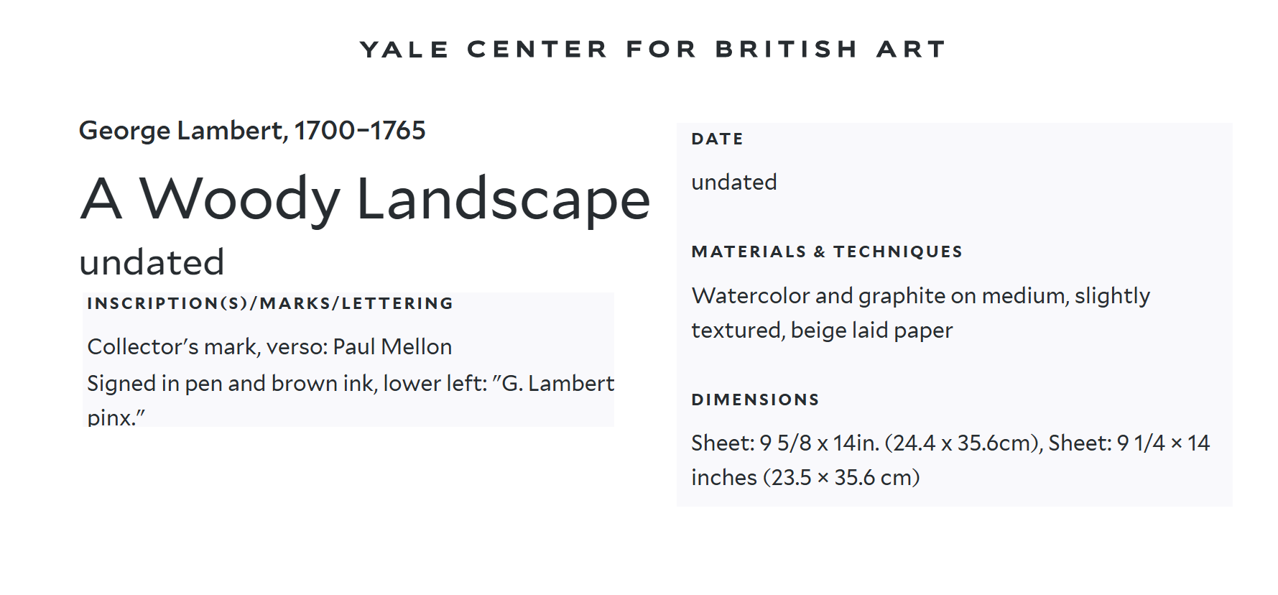Screen dimensions: 1278x595
Task: Click the DATE section heading
Action: click(x=717, y=139)
